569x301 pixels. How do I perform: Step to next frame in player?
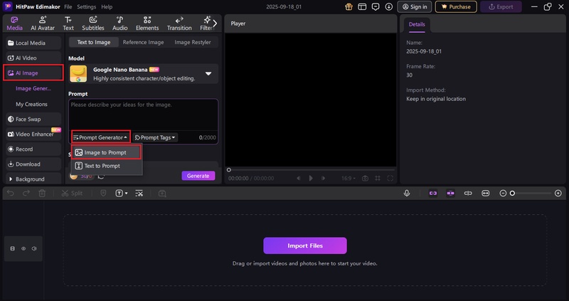323,179
